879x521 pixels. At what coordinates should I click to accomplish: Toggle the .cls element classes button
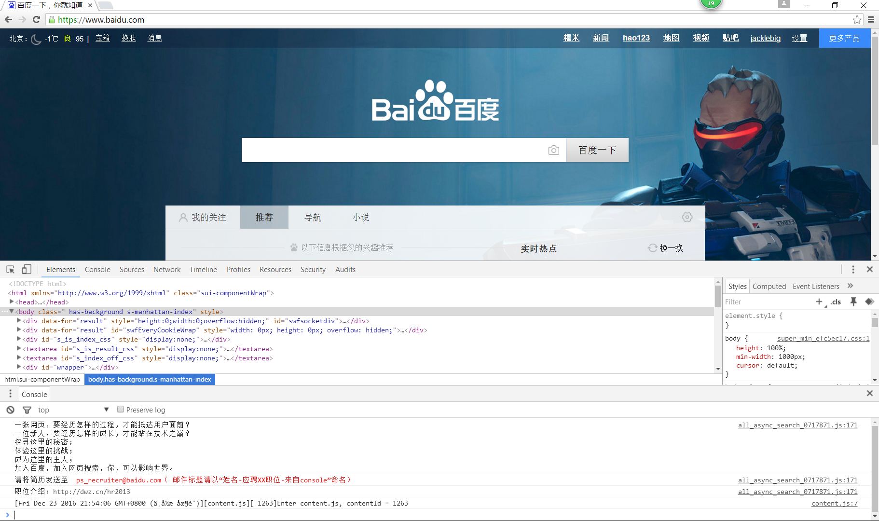tap(836, 302)
